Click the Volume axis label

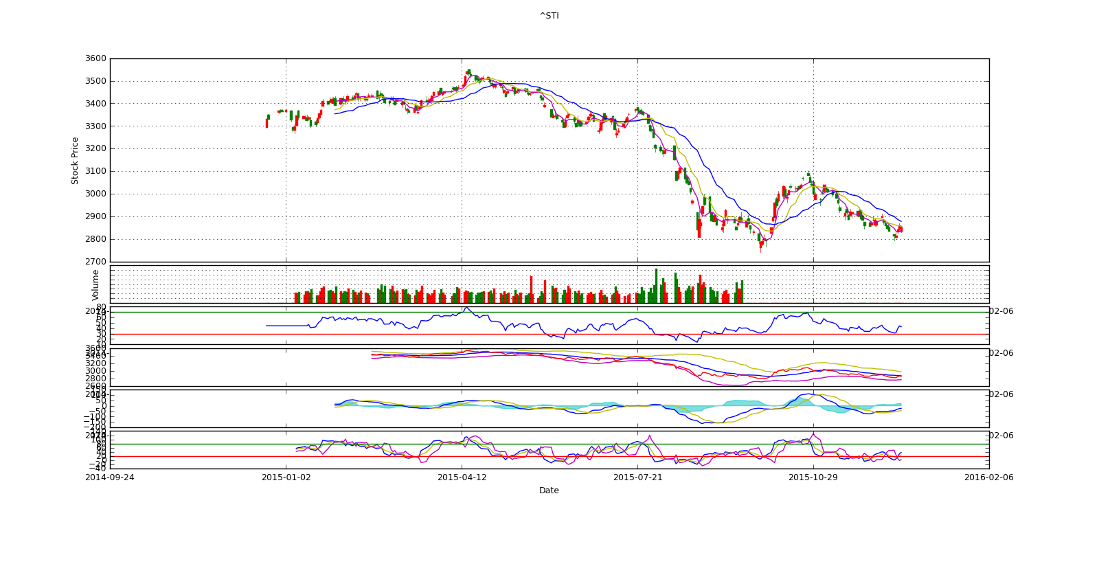click(95, 284)
